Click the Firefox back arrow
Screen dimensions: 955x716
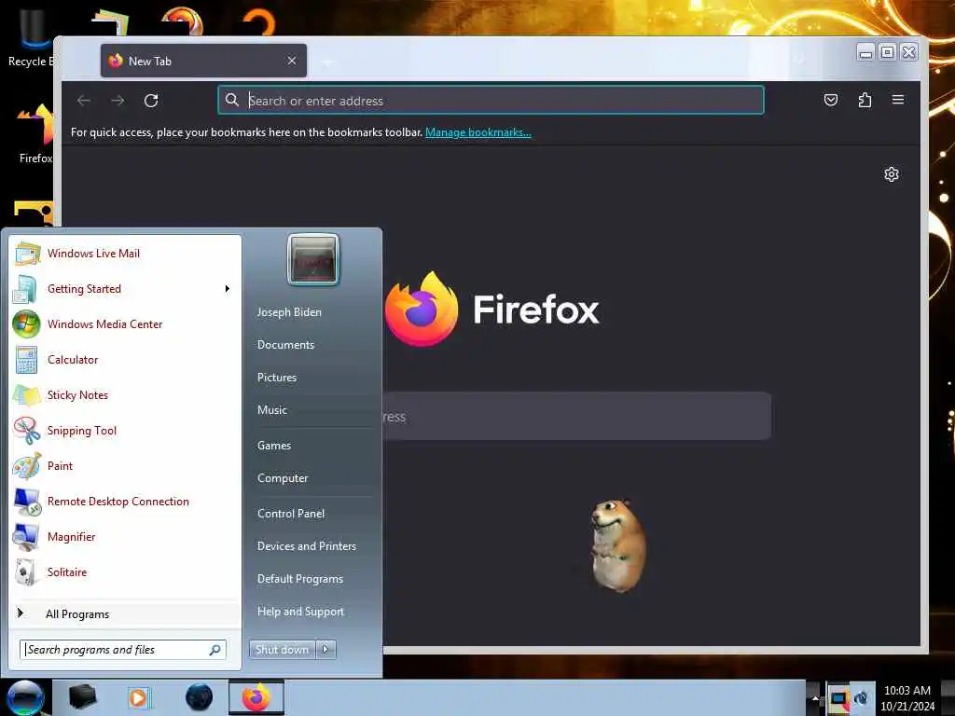[x=84, y=101]
